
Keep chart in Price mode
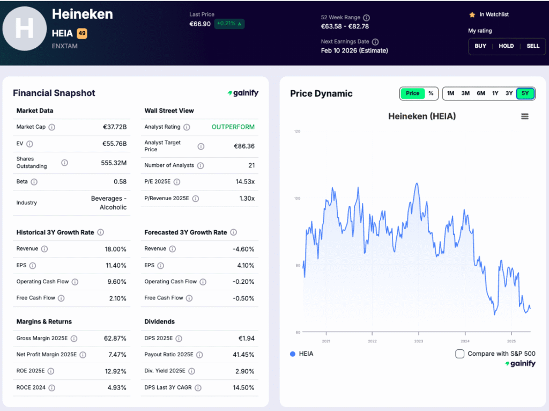tap(412, 93)
